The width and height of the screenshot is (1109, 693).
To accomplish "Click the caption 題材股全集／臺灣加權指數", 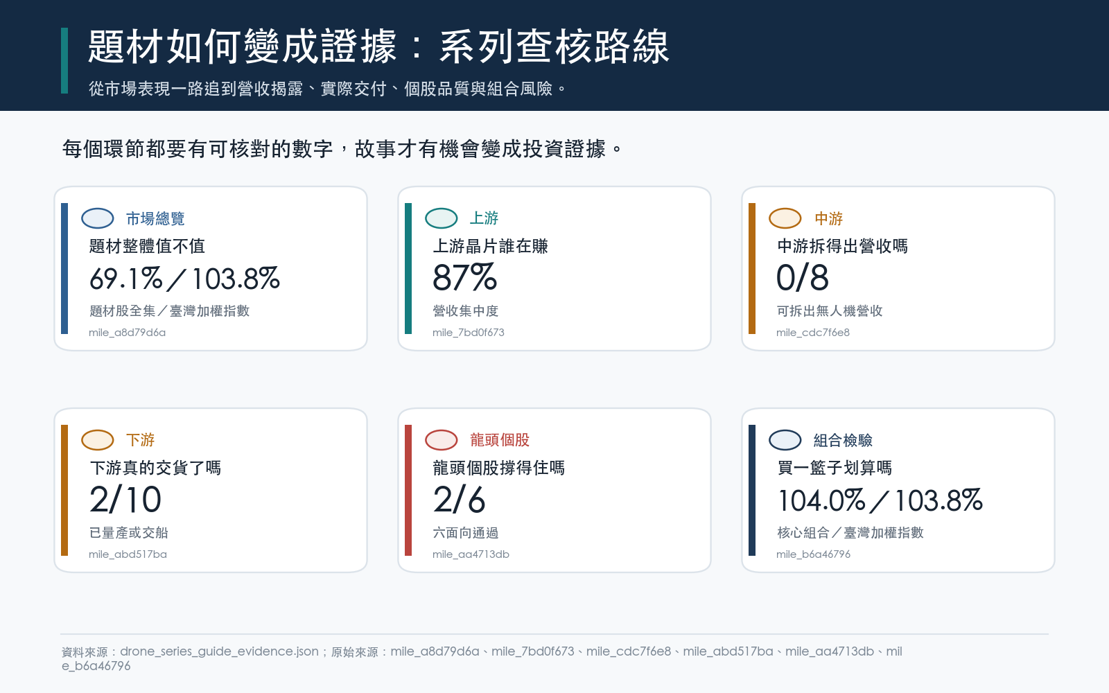I will coord(169,311).
